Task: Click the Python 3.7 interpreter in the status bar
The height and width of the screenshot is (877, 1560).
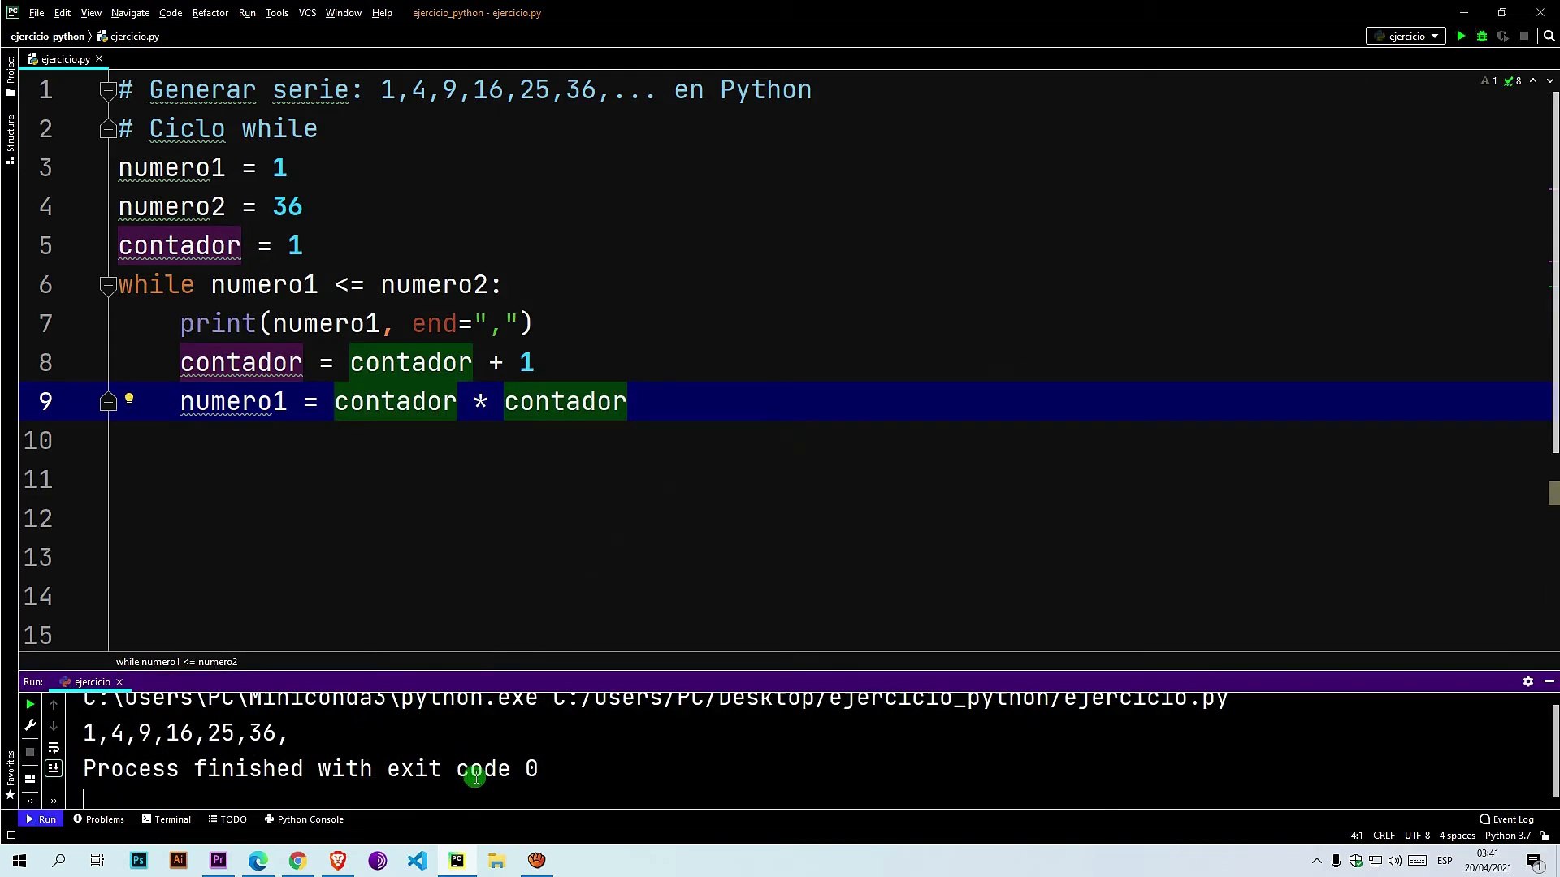Action: (x=1507, y=836)
